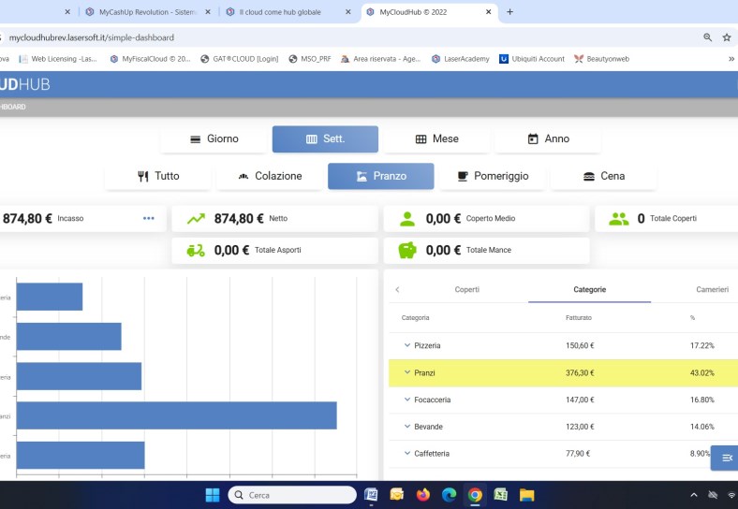Screen dimensions: 738x509
Task: Click the scooter icon for Totale Asporti
Action: 196,251
